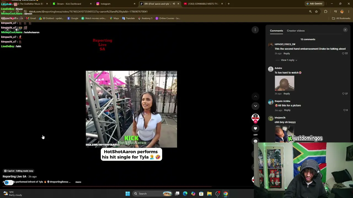Viewport: 353px width, 198px height.
Task: Open the video's three-dot more options menu
Action: [255, 30]
